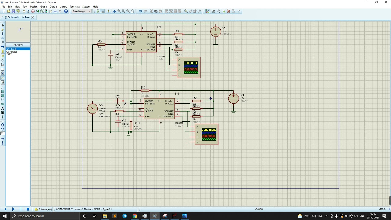Click the V2 VSINE source symbol
Viewport: 391px width, 220px height.
[x=92, y=109]
